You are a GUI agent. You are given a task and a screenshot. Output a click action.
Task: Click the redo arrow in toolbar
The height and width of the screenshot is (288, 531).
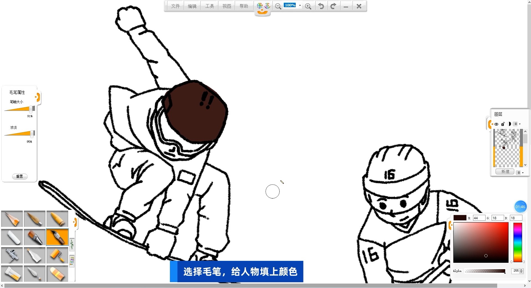coord(333,6)
